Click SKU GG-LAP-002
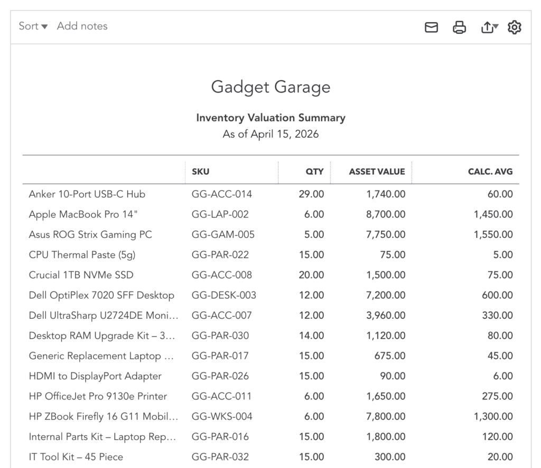Image resolution: width=541 pixels, height=468 pixels. click(x=220, y=214)
